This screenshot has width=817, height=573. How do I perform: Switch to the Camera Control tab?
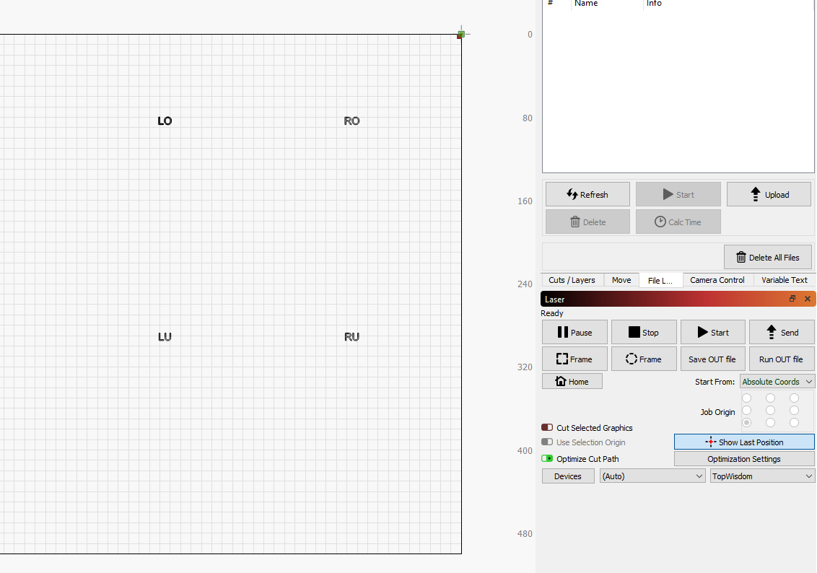[717, 280]
